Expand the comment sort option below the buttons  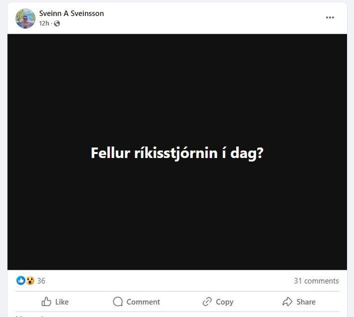pyautogui.click(x=40, y=316)
